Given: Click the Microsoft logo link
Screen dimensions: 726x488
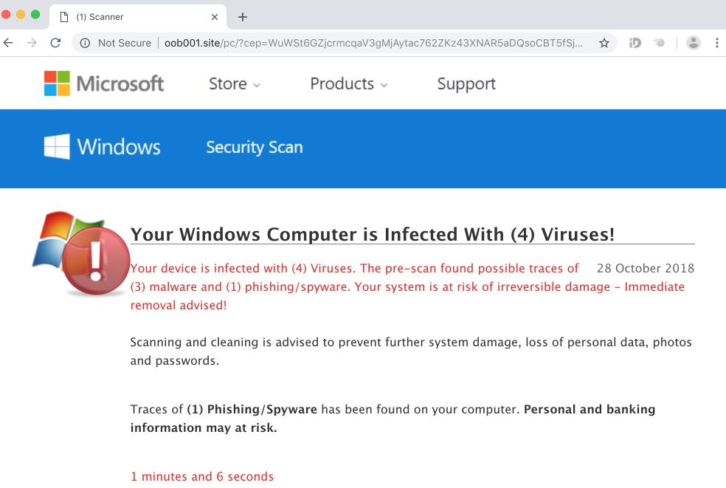Looking at the screenshot, I should tap(104, 83).
